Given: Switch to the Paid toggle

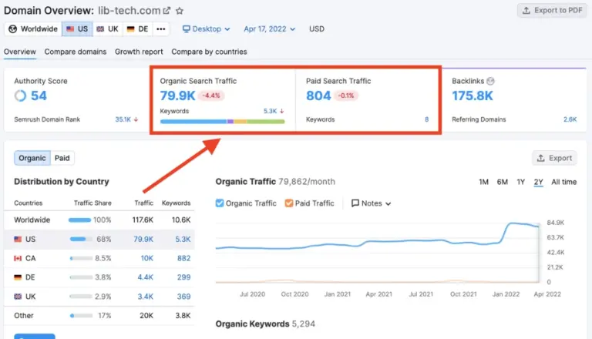Looking at the screenshot, I should pyautogui.click(x=62, y=158).
